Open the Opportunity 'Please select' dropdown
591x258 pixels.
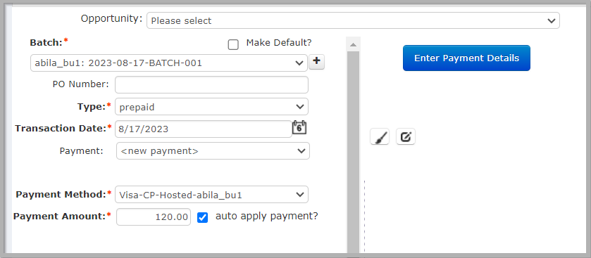(x=353, y=20)
